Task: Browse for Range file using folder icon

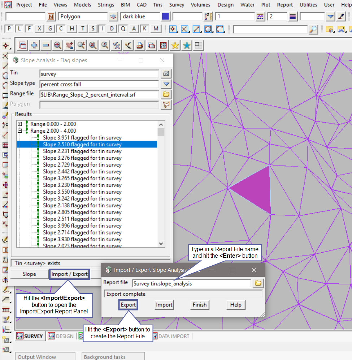Action: (166, 94)
